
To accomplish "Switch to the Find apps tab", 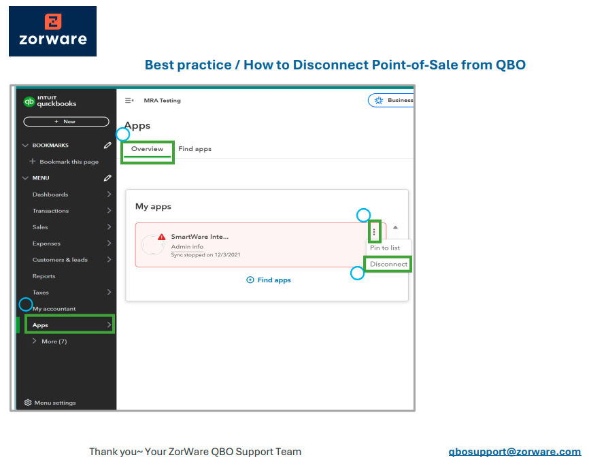I will pos(195,149).
